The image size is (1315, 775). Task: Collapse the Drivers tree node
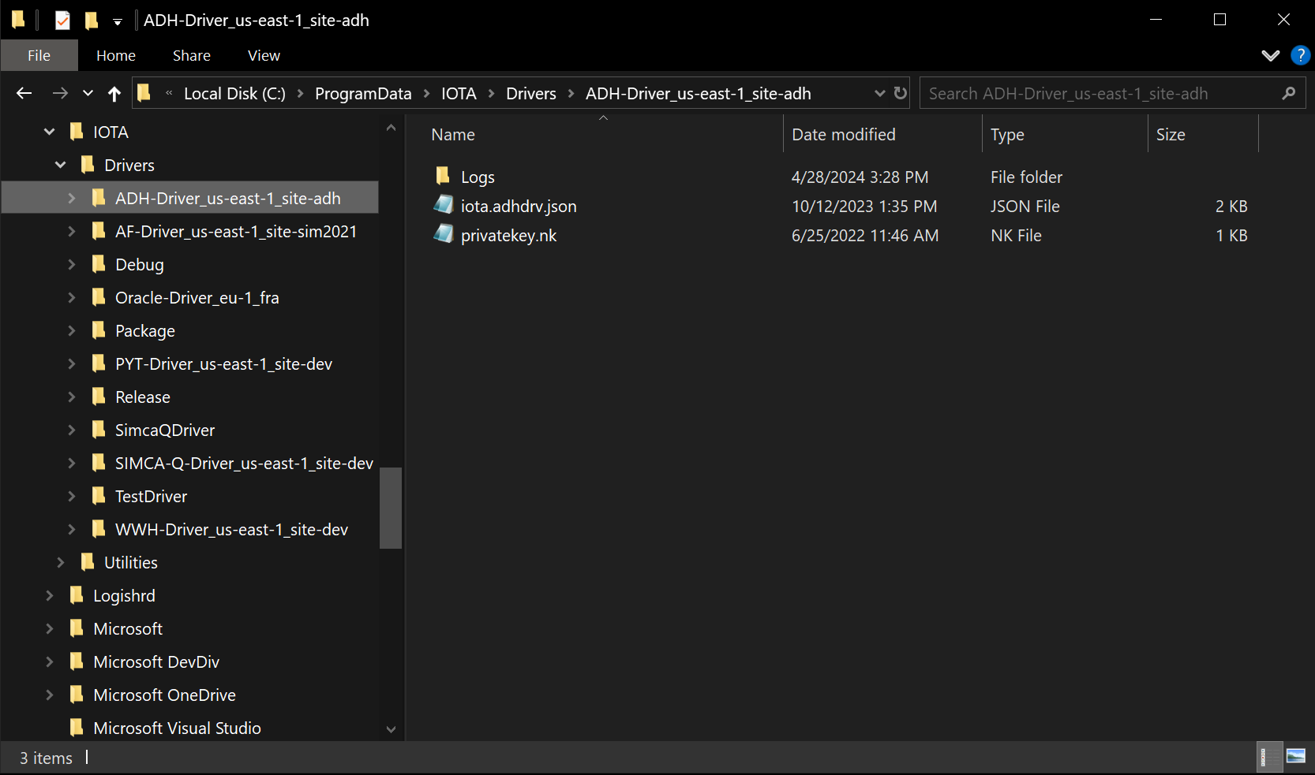click(61, 165)
